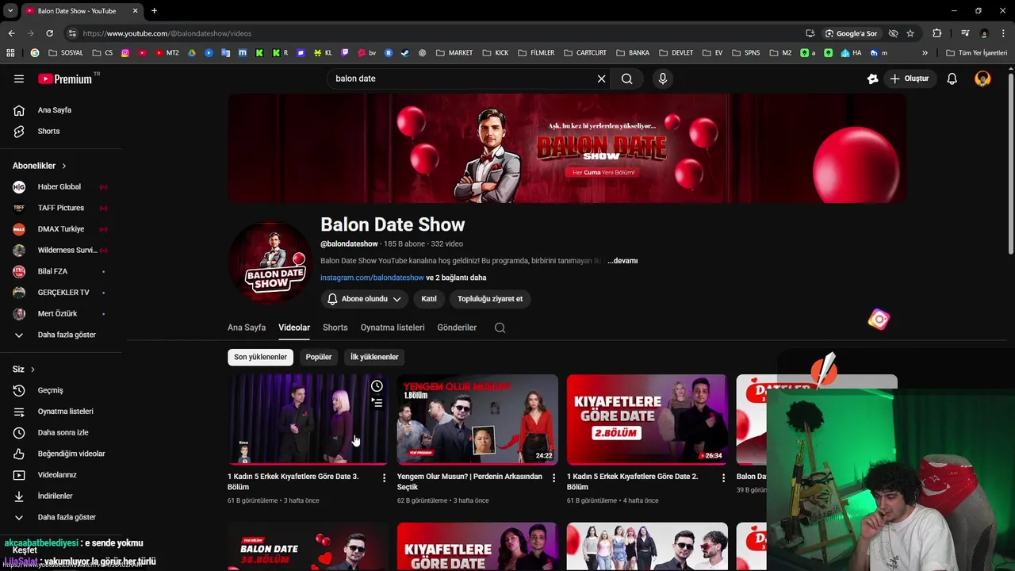
Task: Clear the search box text
Action: (601, 79)
